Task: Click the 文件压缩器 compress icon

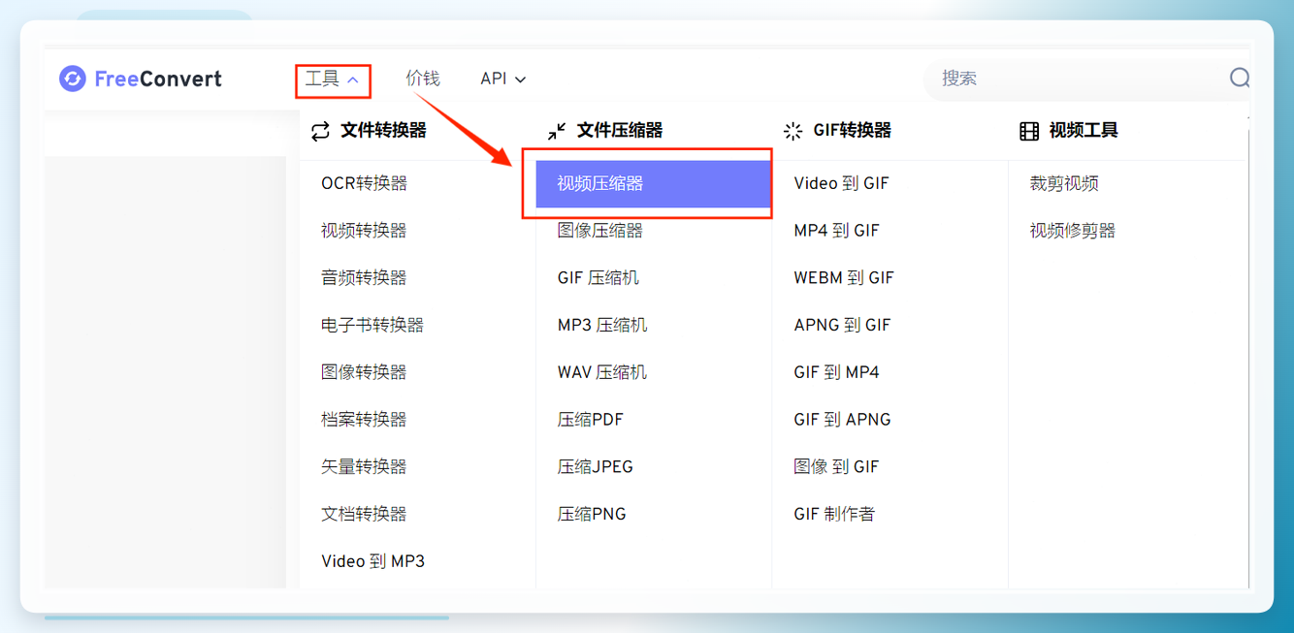Action: [557, 131]
